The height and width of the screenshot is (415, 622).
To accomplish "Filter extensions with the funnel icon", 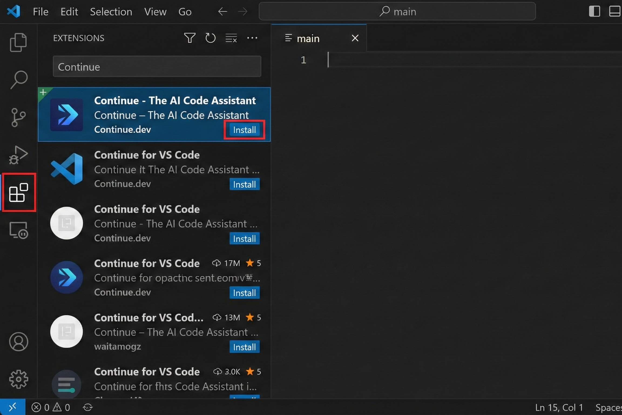I will click(x=190, y=38).
